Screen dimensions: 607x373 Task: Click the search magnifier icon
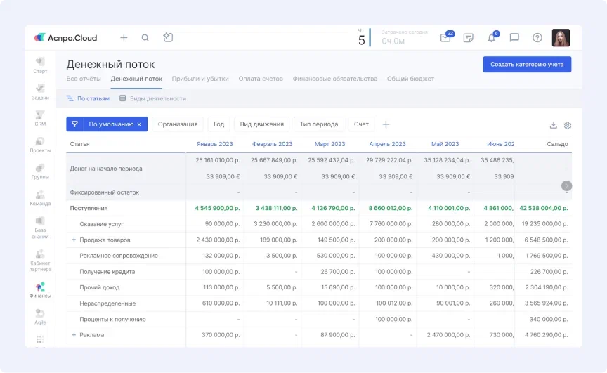tap(145, 38)
